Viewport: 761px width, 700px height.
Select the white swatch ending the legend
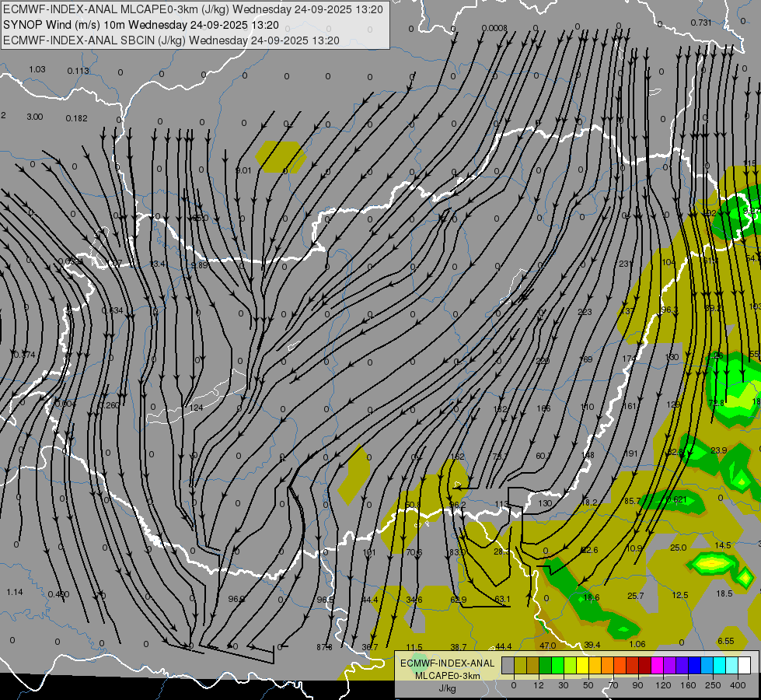point(744,665)
